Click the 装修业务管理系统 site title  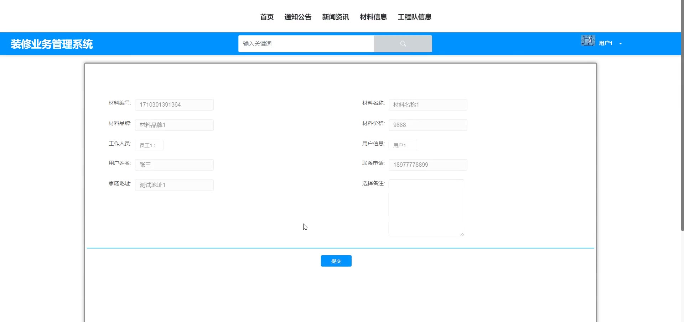pos(52,44)
